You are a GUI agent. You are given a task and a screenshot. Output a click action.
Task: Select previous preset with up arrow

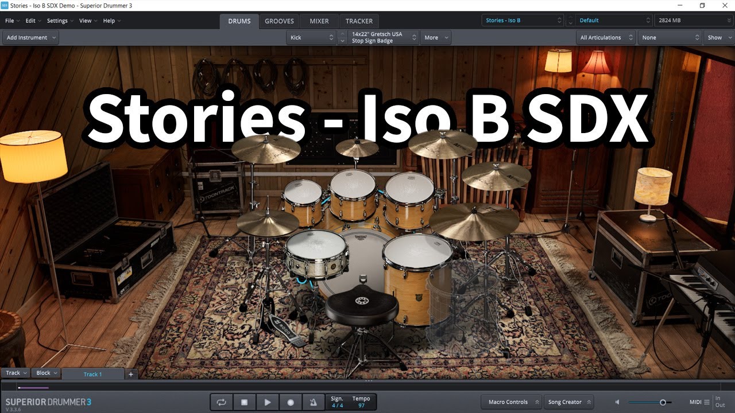tap(570, 17)
